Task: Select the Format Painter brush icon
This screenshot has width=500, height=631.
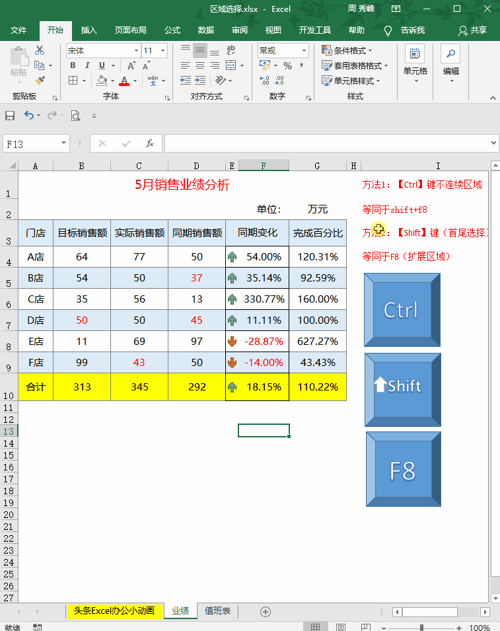Action: (x=40, y=81)
